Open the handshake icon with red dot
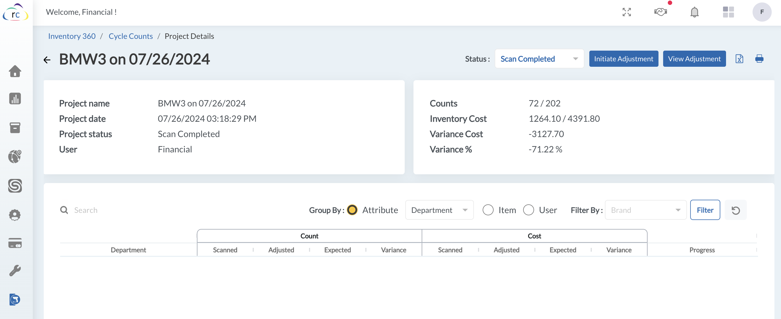Image resolution: width=781 pixels, height=319 pixels. click(660, 12)
